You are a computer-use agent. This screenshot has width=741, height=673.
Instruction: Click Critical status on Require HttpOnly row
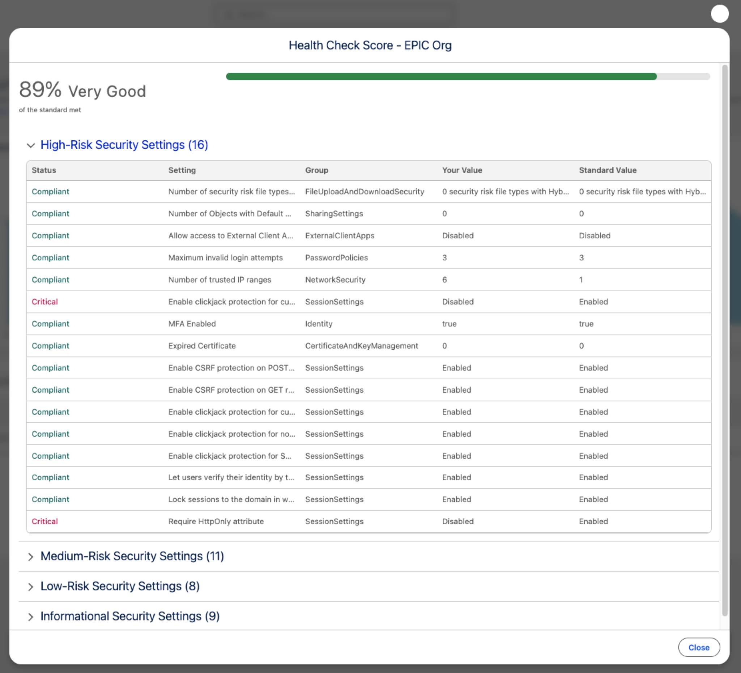pos(45,521)
